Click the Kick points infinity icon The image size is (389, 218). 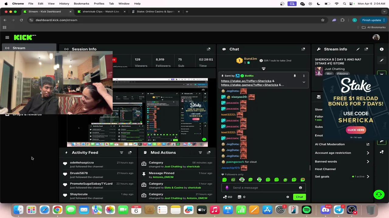(228, 197)
